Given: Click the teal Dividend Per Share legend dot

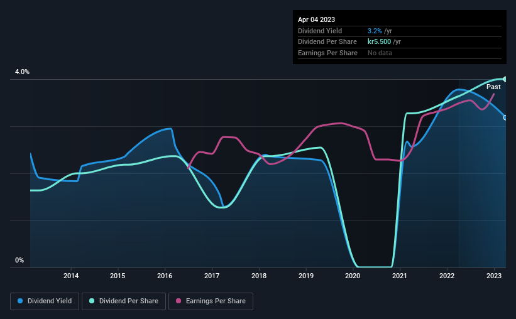Looking at the screenshot, I should pyautogui.click(x=92, y=301).
